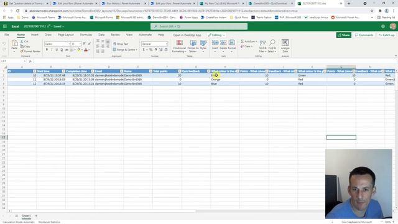This screenshot has width=398, height=224.
Task: Apply comma style number format
Action: coord(156,50)
